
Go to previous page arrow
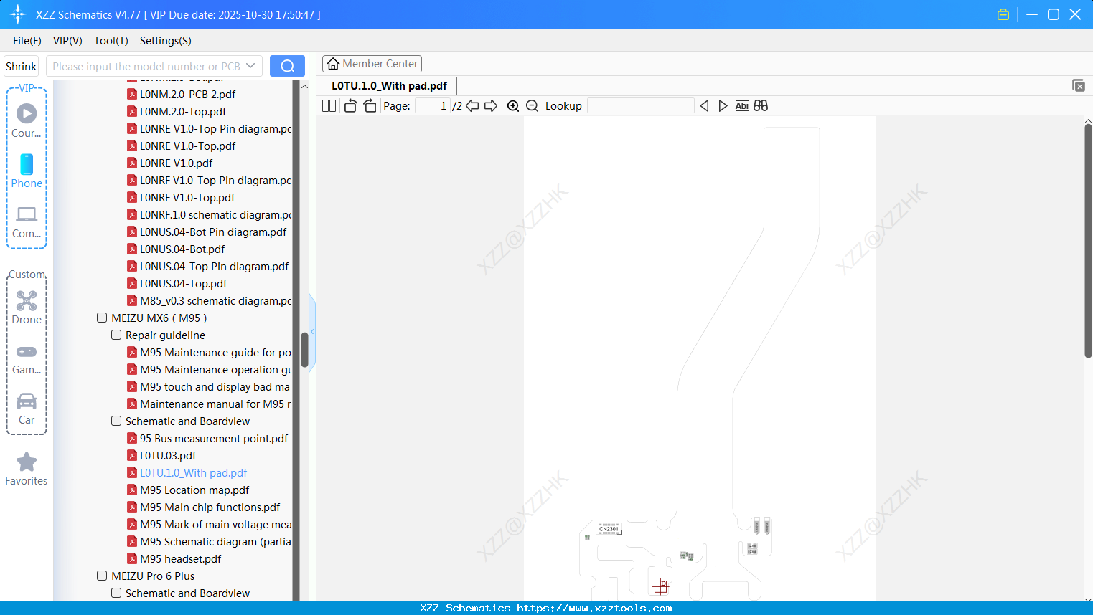tap(472, 106)
